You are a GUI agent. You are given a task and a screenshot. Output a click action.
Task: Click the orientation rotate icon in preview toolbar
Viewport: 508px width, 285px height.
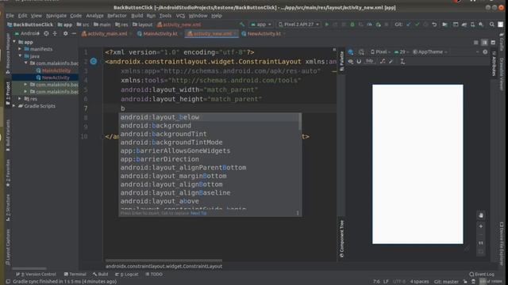point(361,52)
